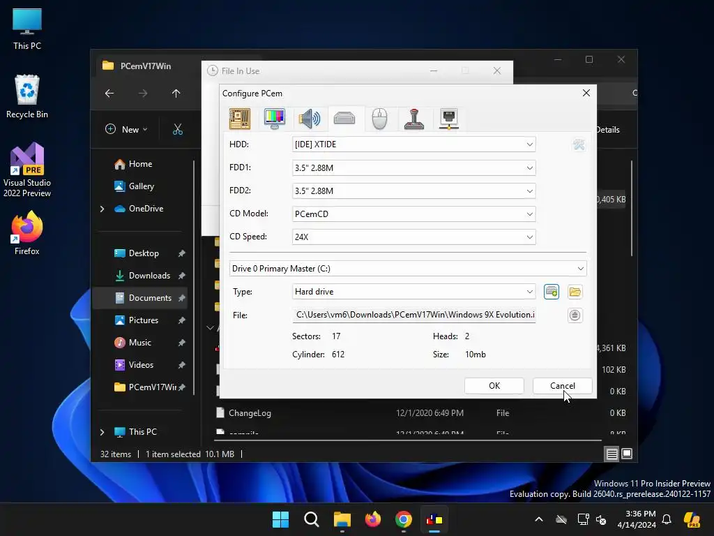Switch to the Joystick tab
714x536 pixels.
[x=414, y=119]
